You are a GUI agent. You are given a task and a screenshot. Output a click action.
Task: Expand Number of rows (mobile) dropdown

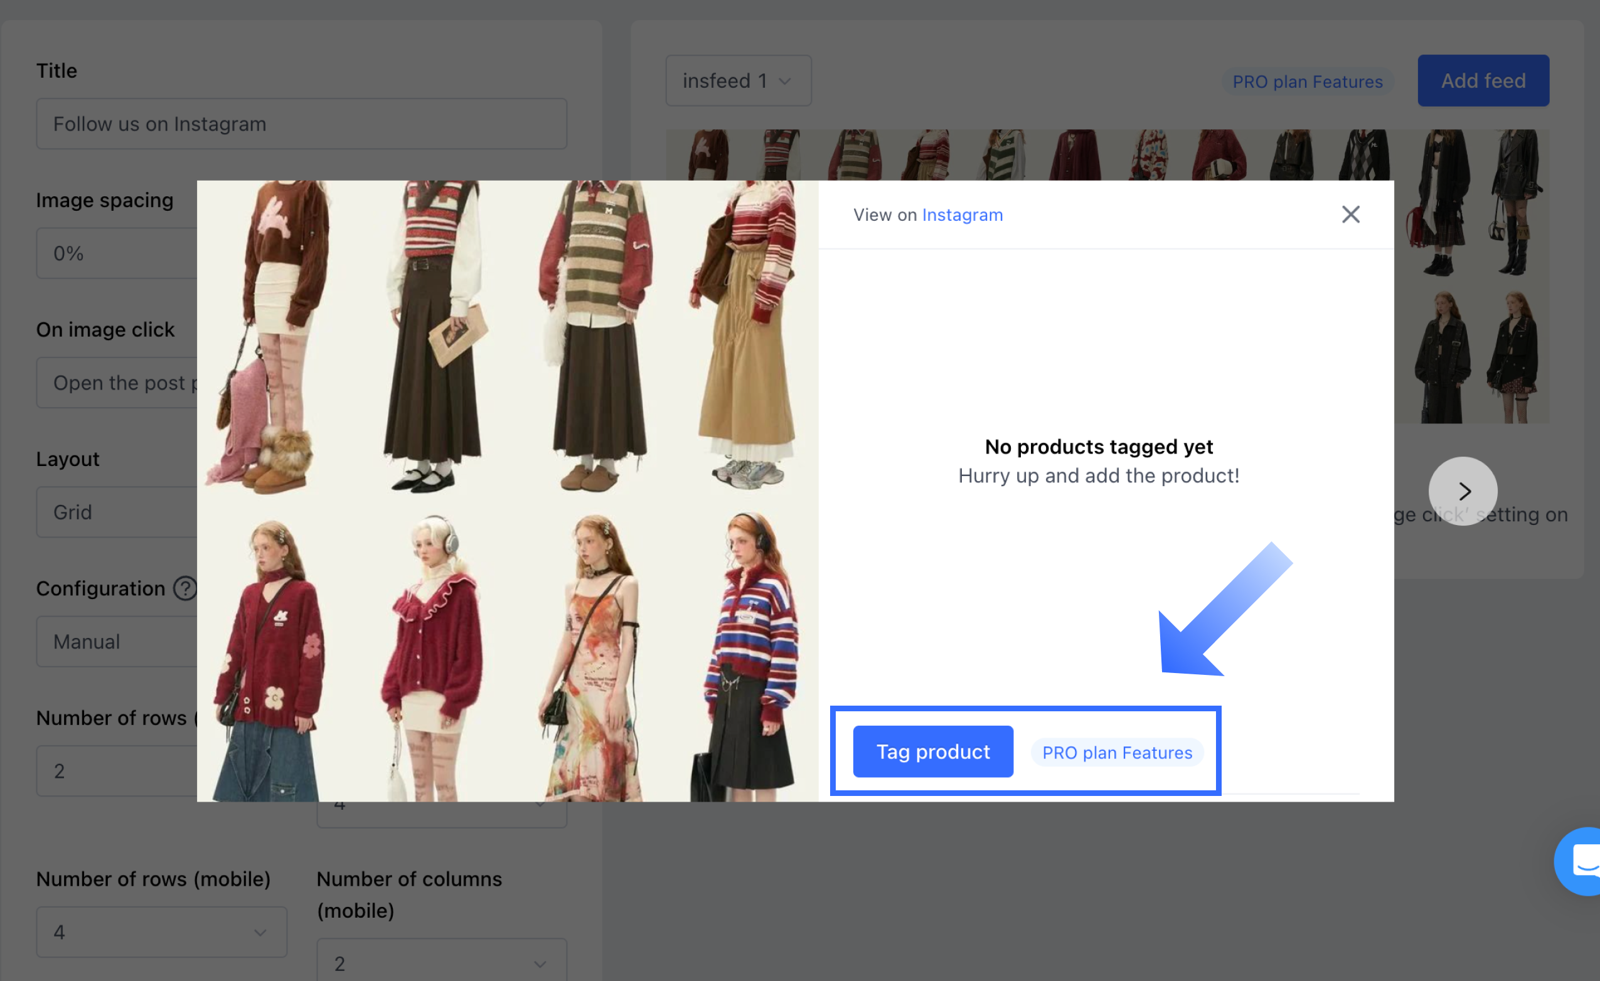[x=161, y=931]
